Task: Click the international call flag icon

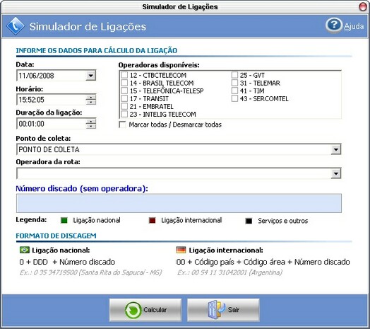Action: 181,250
